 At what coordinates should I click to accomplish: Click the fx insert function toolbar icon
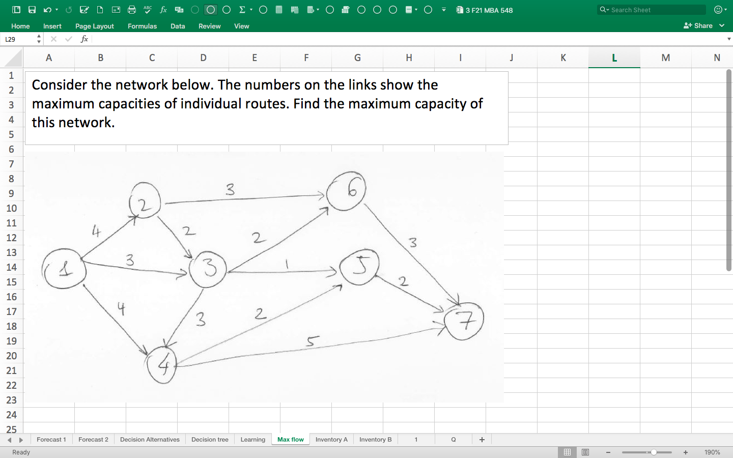163,10
